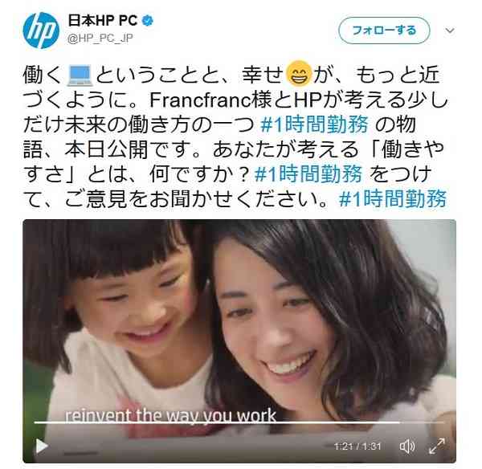Mute the video using the speaker icon
This screenshot has height=469, width=482.
pyautogui.click(x=407, y=446)
